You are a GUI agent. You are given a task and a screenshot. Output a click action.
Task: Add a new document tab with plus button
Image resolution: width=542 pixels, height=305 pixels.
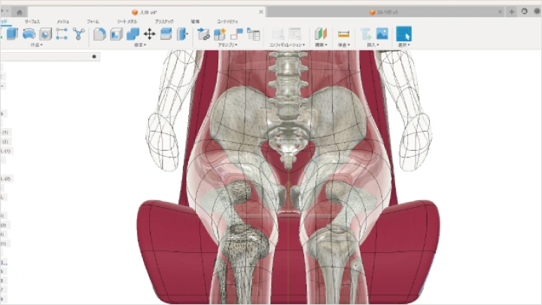click(512, 12)
